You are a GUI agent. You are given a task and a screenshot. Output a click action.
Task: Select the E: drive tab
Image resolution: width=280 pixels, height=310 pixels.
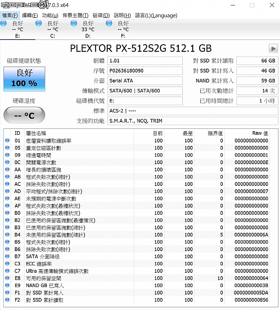point(17,29)
